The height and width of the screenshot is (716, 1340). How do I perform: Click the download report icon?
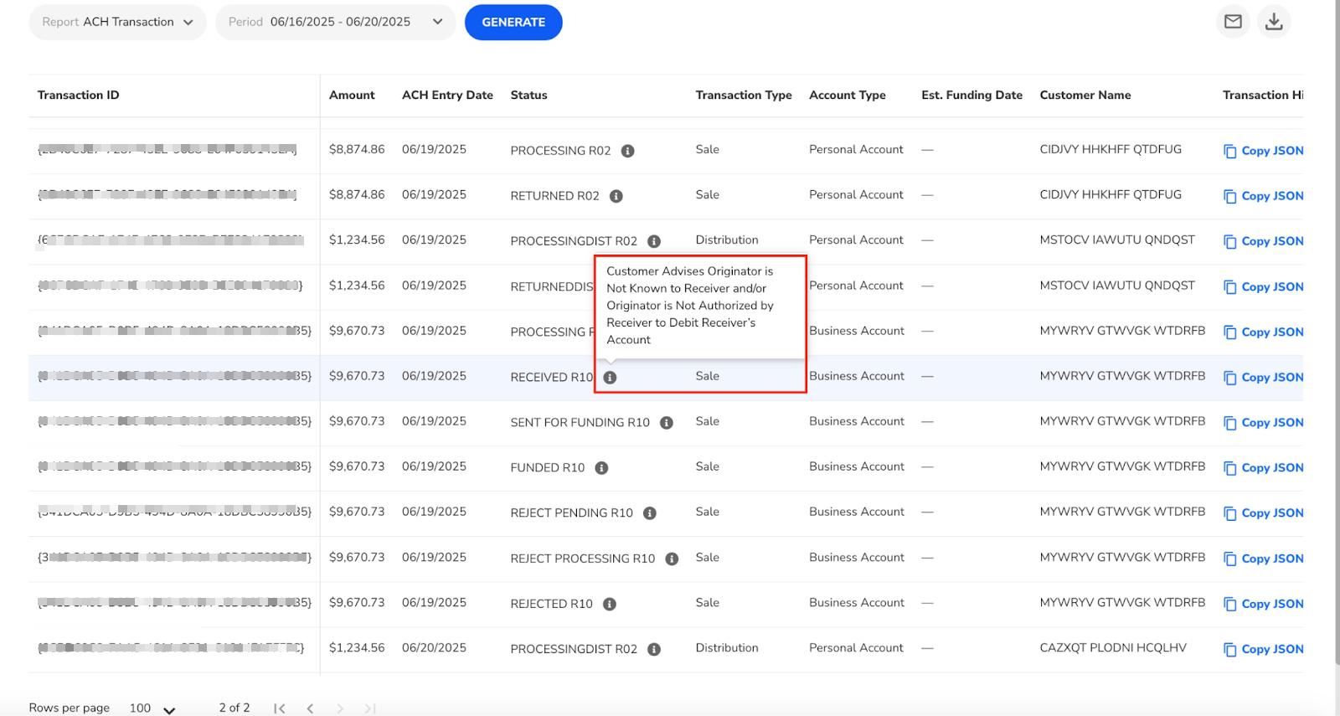click(1273, 22)
